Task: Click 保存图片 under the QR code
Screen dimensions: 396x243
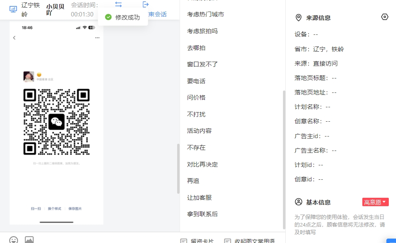Action: pyautogui.click(x=75, y=209)
